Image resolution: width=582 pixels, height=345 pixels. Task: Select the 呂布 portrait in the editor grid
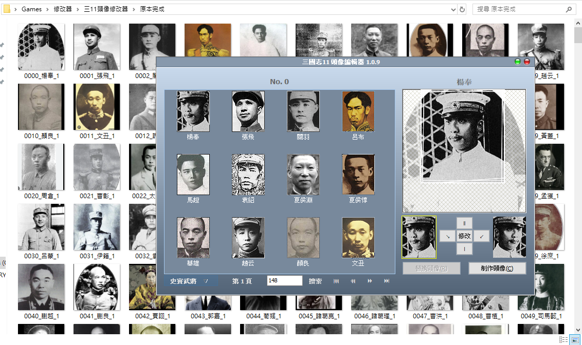358,111
